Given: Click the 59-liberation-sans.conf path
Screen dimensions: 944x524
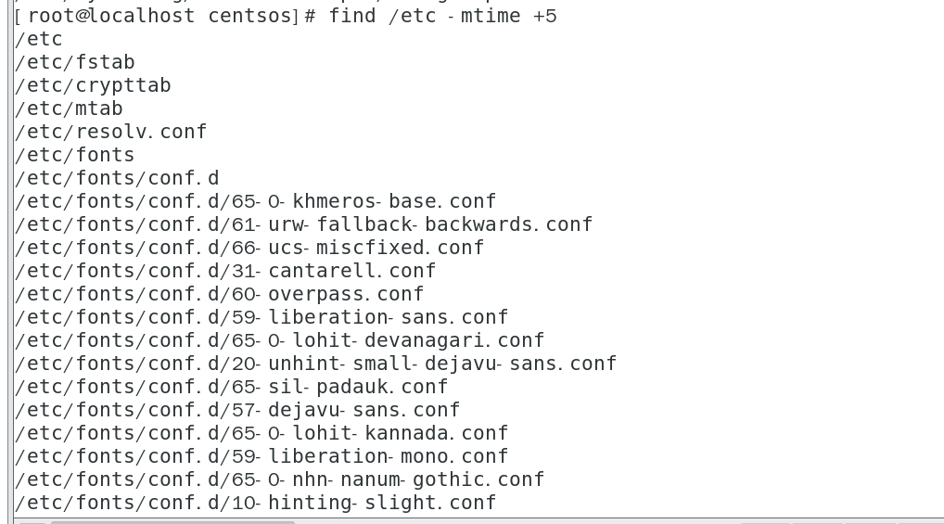Looking at the screenshot, I should 262,317.
